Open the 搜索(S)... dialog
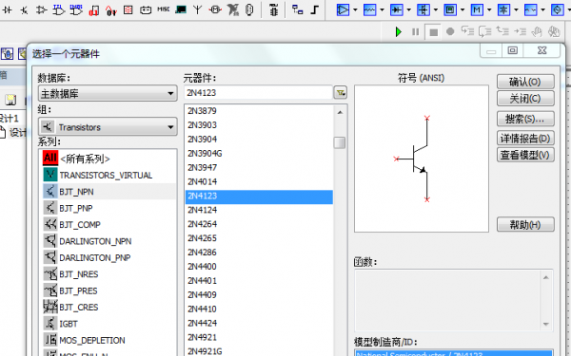 tap(525, 119)
